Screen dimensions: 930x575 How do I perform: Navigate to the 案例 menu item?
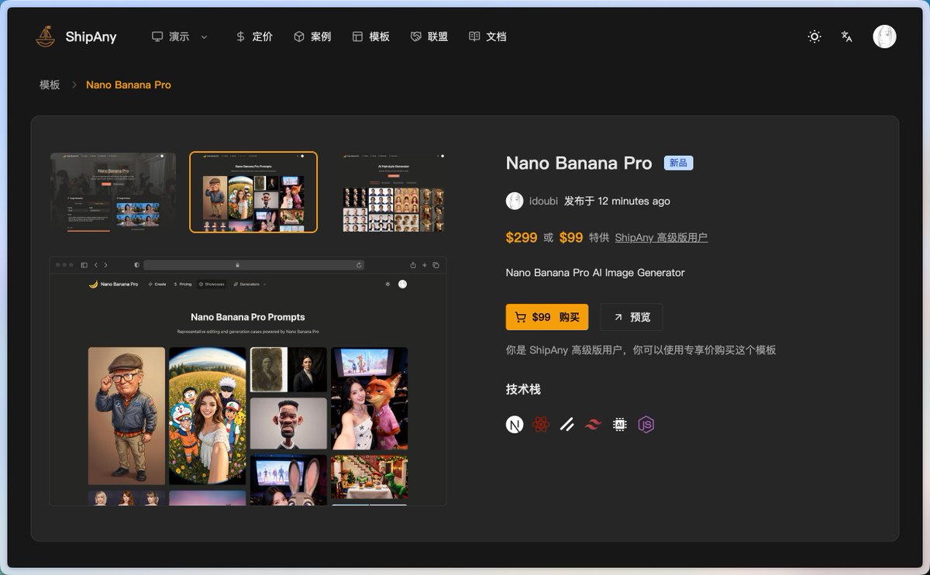click(312, 36)
